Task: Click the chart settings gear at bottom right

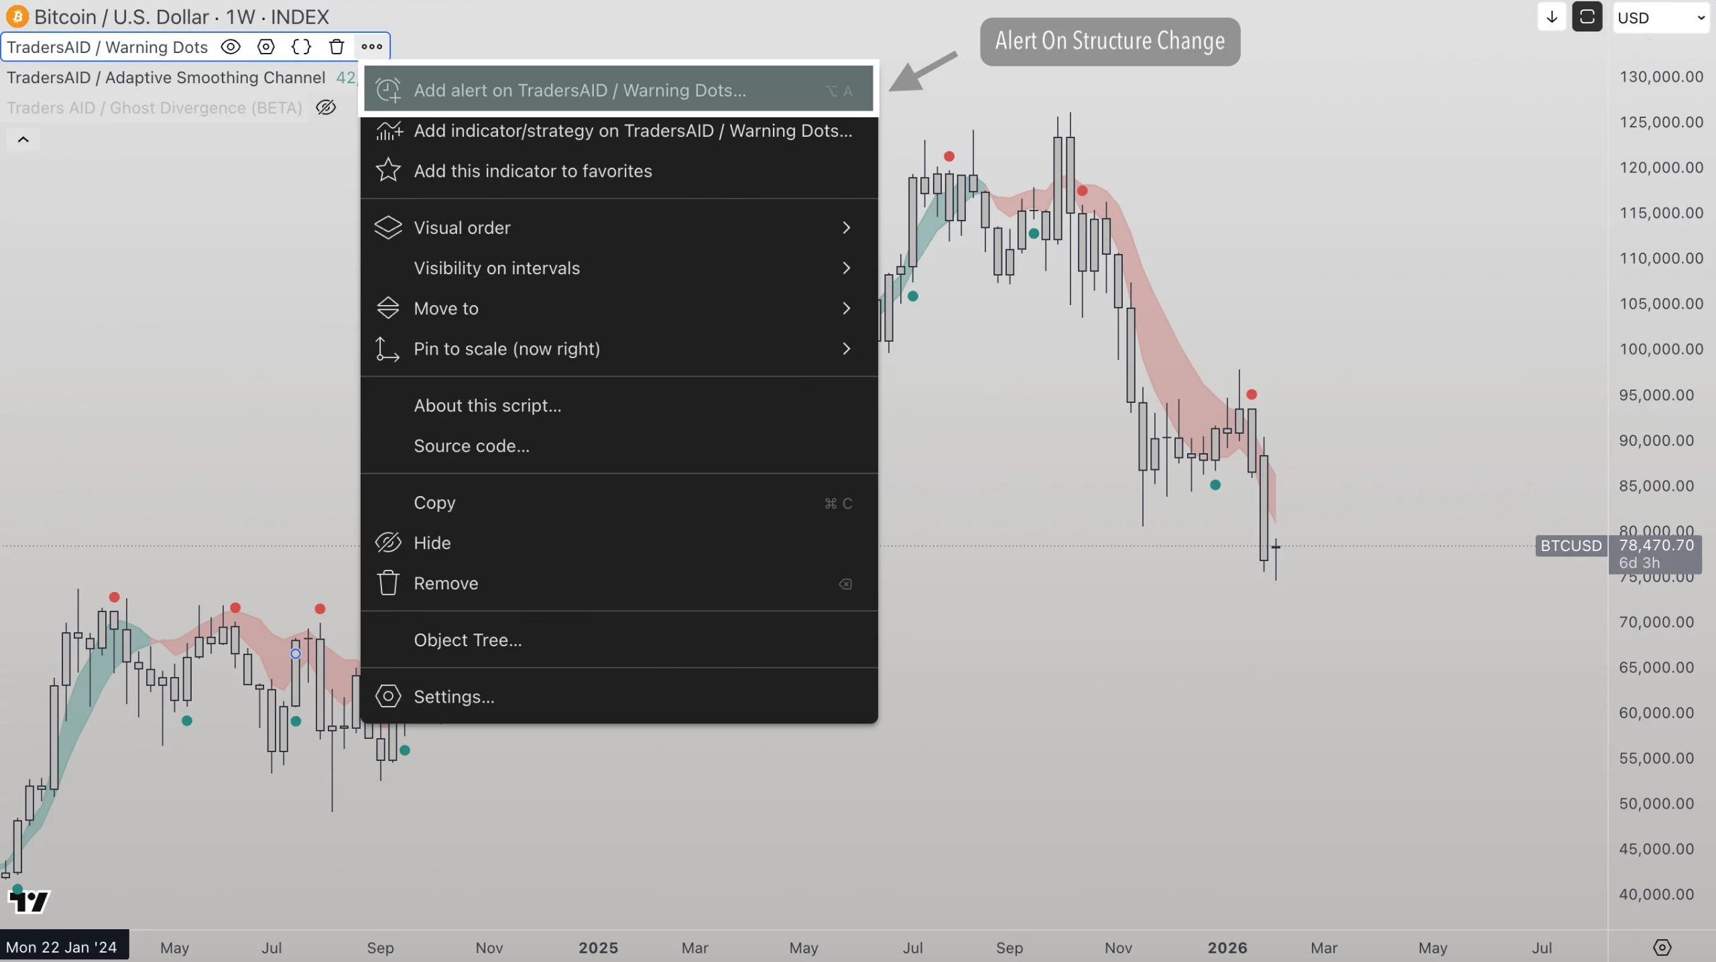Action: coord(1662,947)
